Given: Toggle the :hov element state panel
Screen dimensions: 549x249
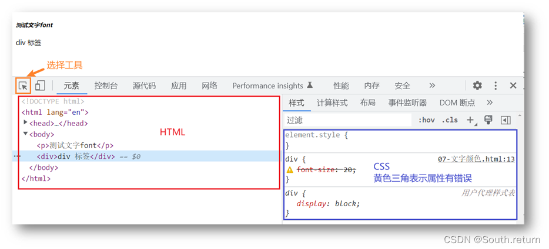Looking at the screenshot, I should click(427, 120).
